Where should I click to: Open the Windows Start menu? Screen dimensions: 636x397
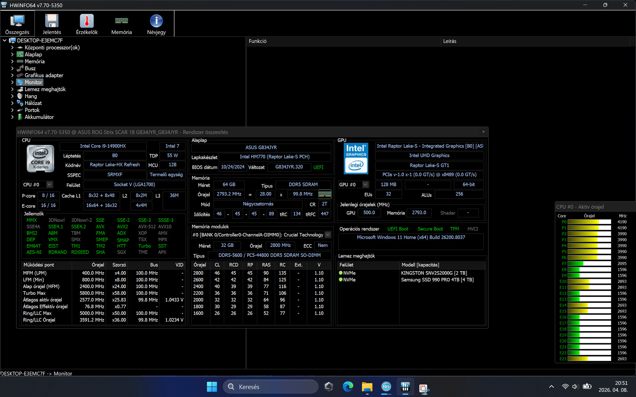click(x=212, y=387)
